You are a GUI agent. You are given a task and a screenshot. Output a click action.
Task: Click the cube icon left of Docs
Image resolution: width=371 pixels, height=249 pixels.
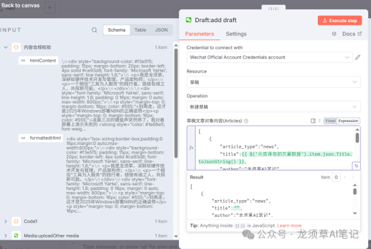[x=334, y=34]
